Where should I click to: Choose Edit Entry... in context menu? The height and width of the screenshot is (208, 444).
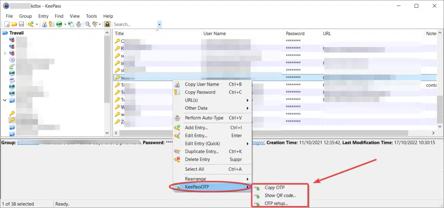click(x=212, y=136)
